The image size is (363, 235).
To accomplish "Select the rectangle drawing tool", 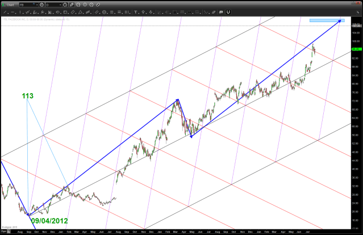I will 65,12.
